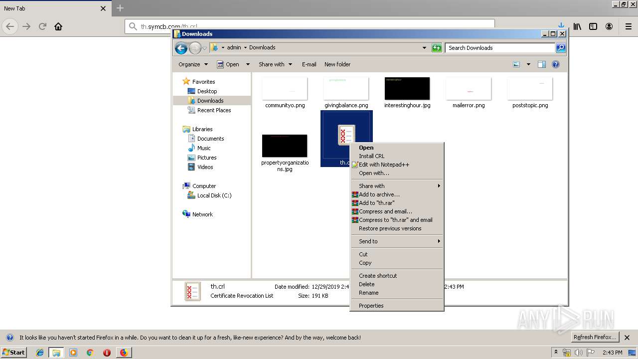Open the view options dropdown arrow
638x359 pixels.
click(x=528, y=64)
